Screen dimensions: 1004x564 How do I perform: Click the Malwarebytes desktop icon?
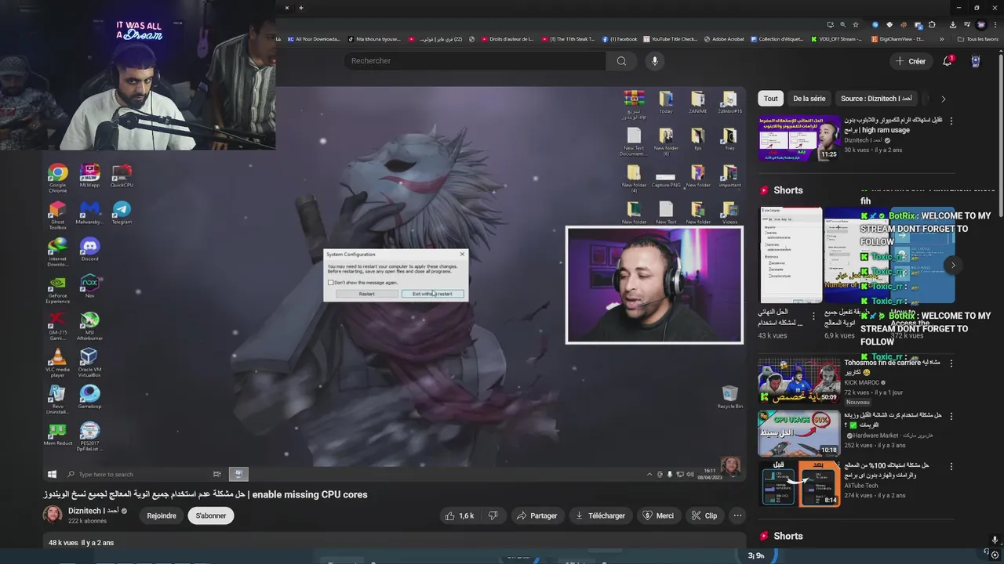pos(89,213)
